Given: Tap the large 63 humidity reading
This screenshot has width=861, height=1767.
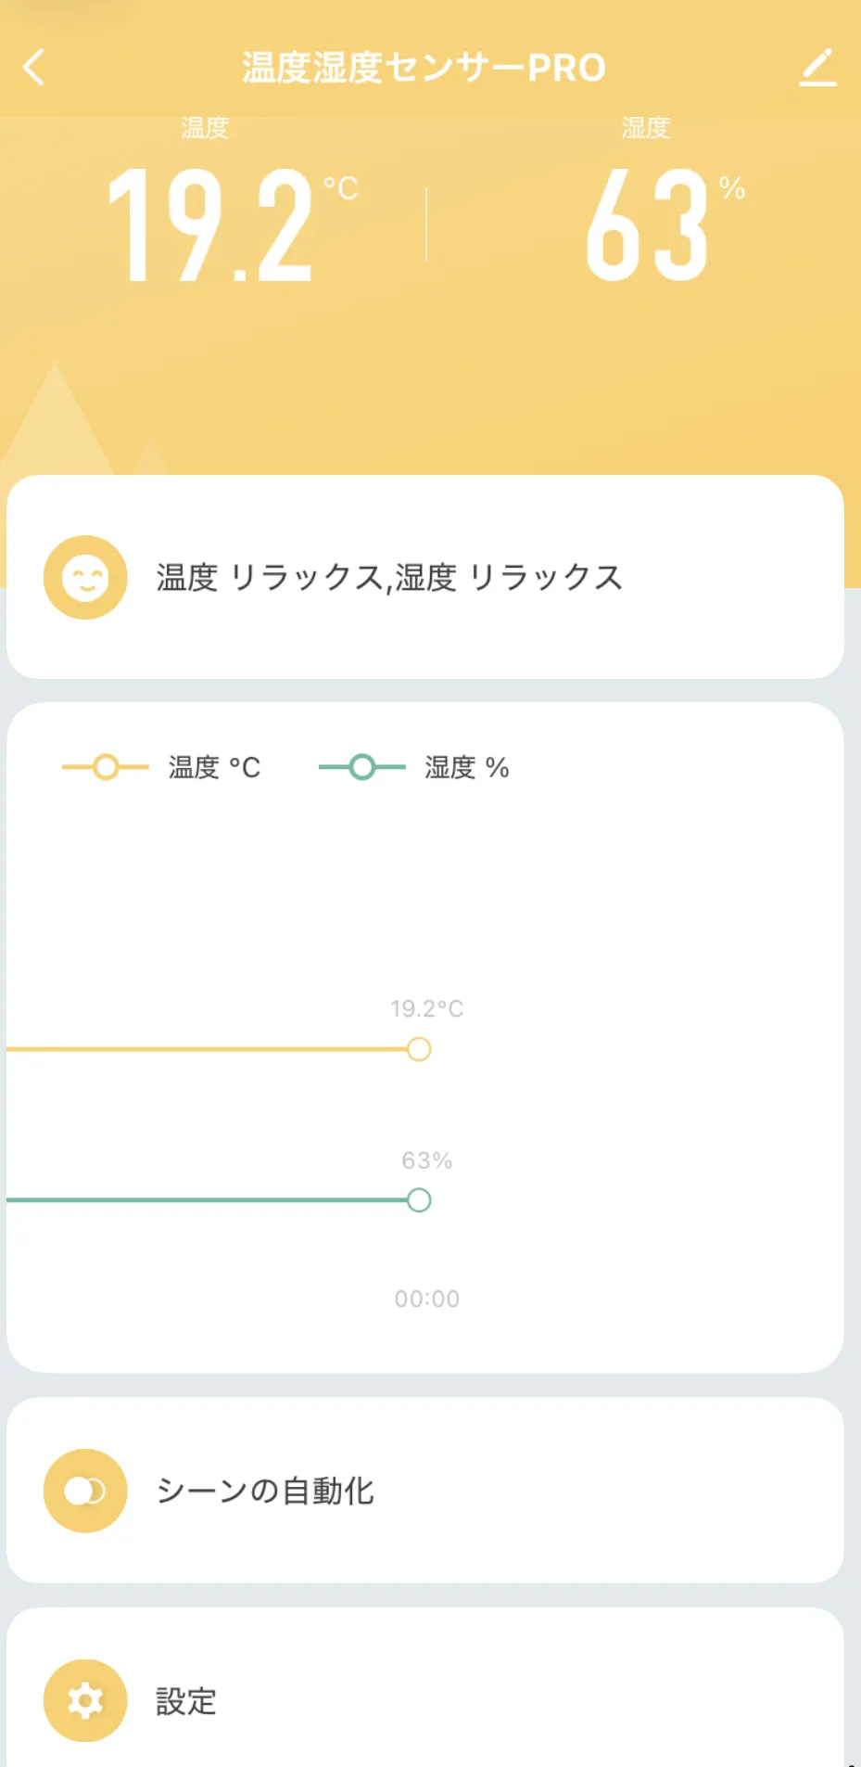Looking at the screenshot, I should (648, 225).
